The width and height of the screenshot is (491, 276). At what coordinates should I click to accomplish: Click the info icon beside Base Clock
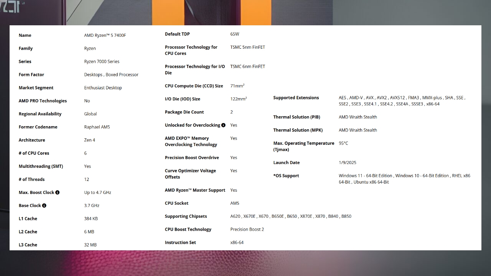pos(44,205)
